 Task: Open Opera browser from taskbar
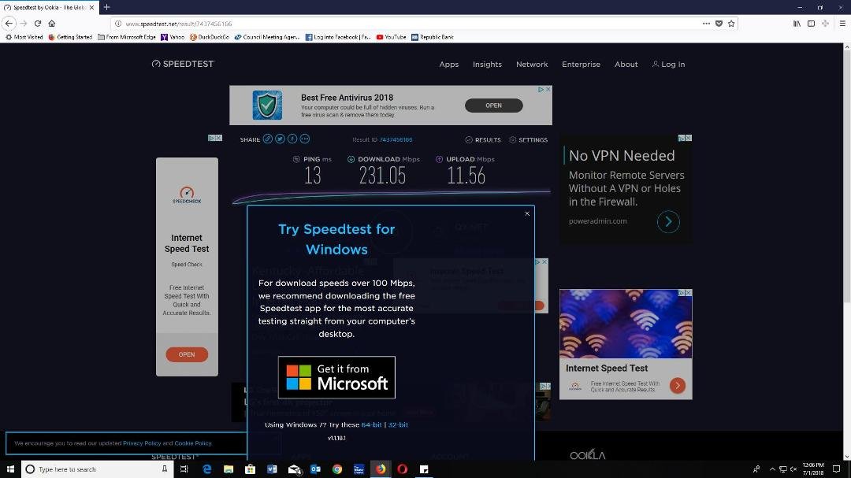(x=402, y=469)
